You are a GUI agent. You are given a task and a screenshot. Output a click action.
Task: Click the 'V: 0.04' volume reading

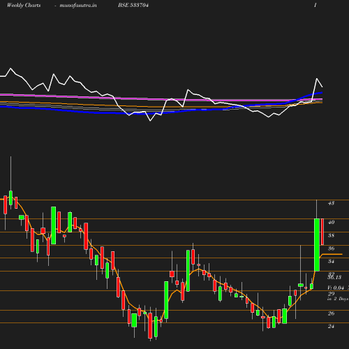click(336, 288)
